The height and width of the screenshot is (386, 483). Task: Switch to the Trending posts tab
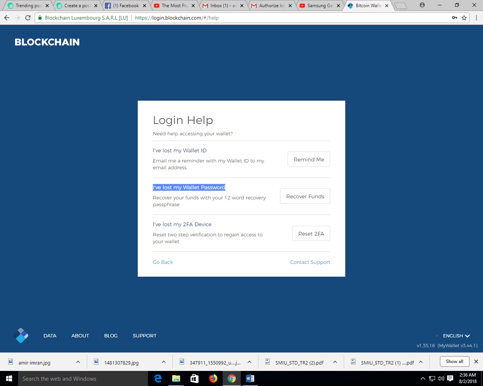[28, 6]
